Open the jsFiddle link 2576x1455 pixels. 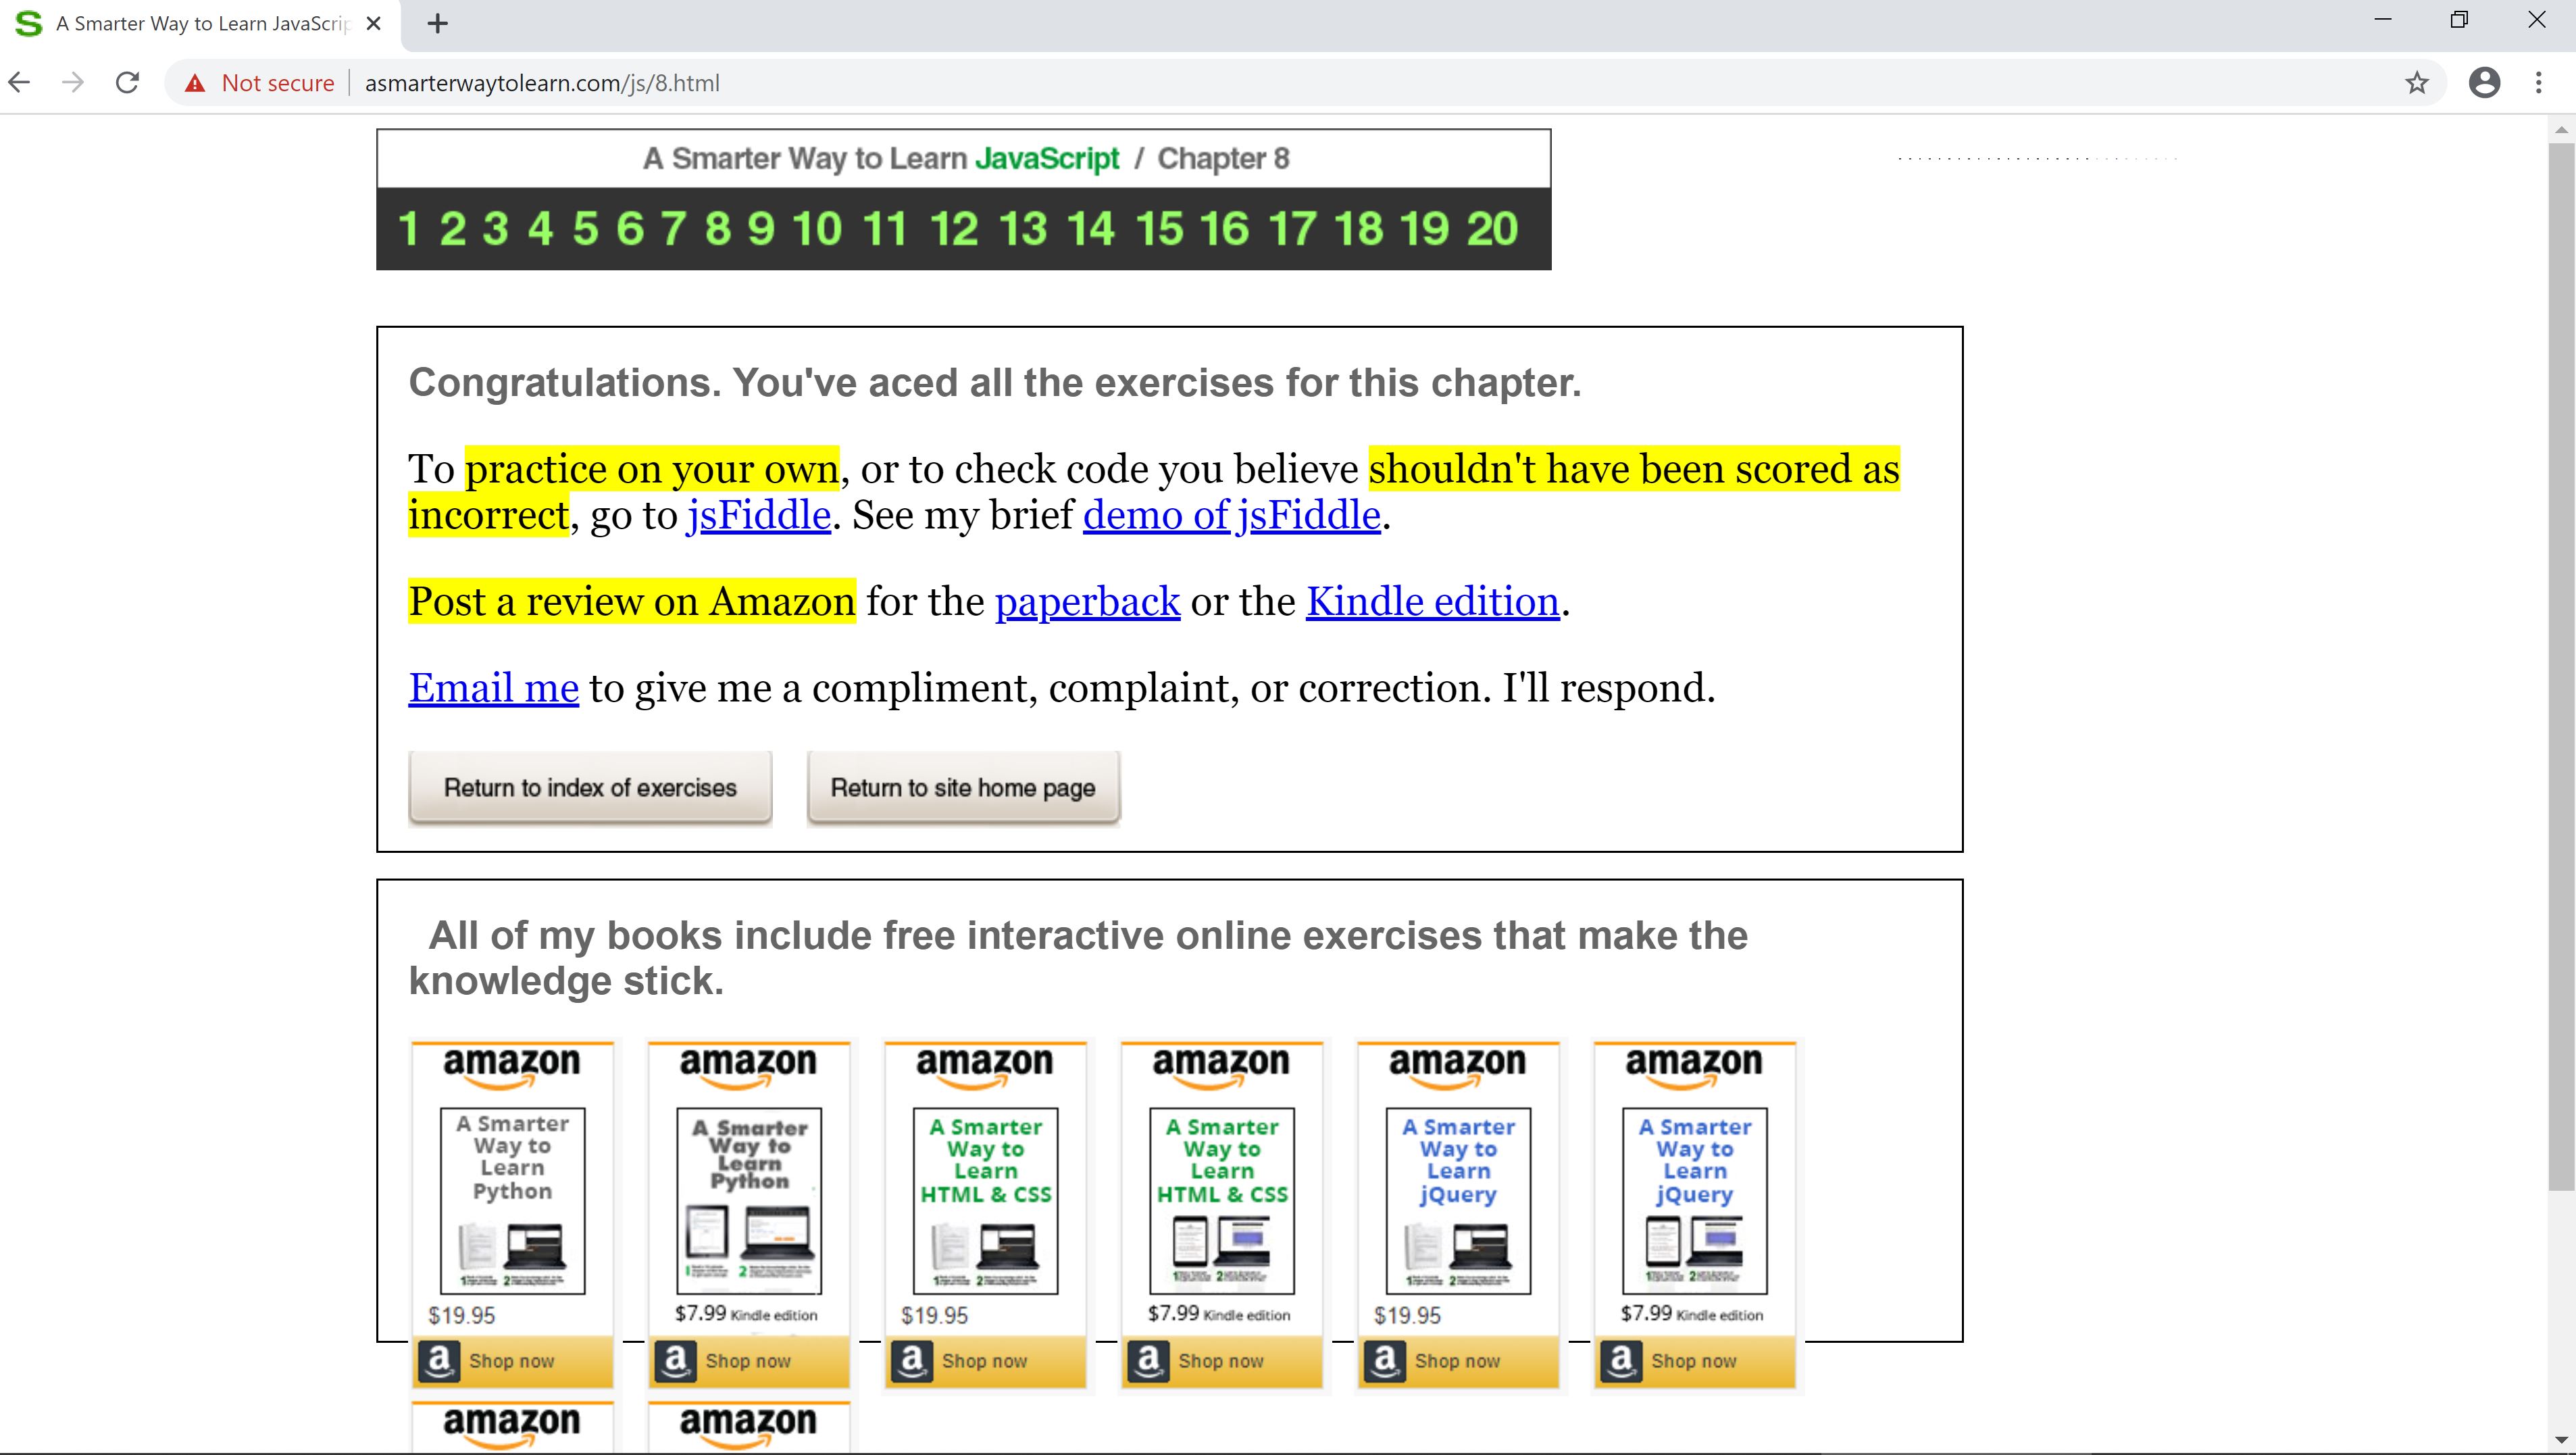[759, 516]
